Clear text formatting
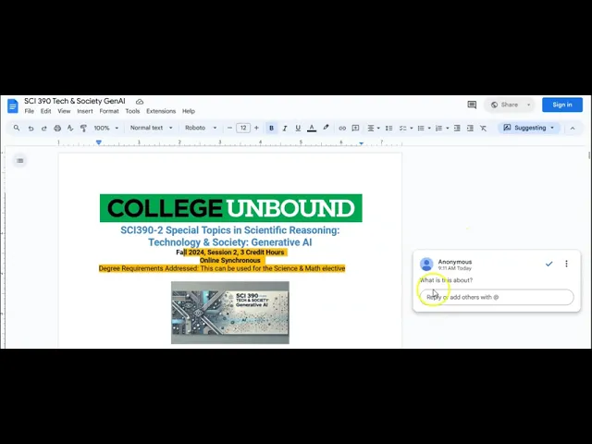The height and width of the screenshot is (444, 592). pyautogui.click(x=483, y=129)
